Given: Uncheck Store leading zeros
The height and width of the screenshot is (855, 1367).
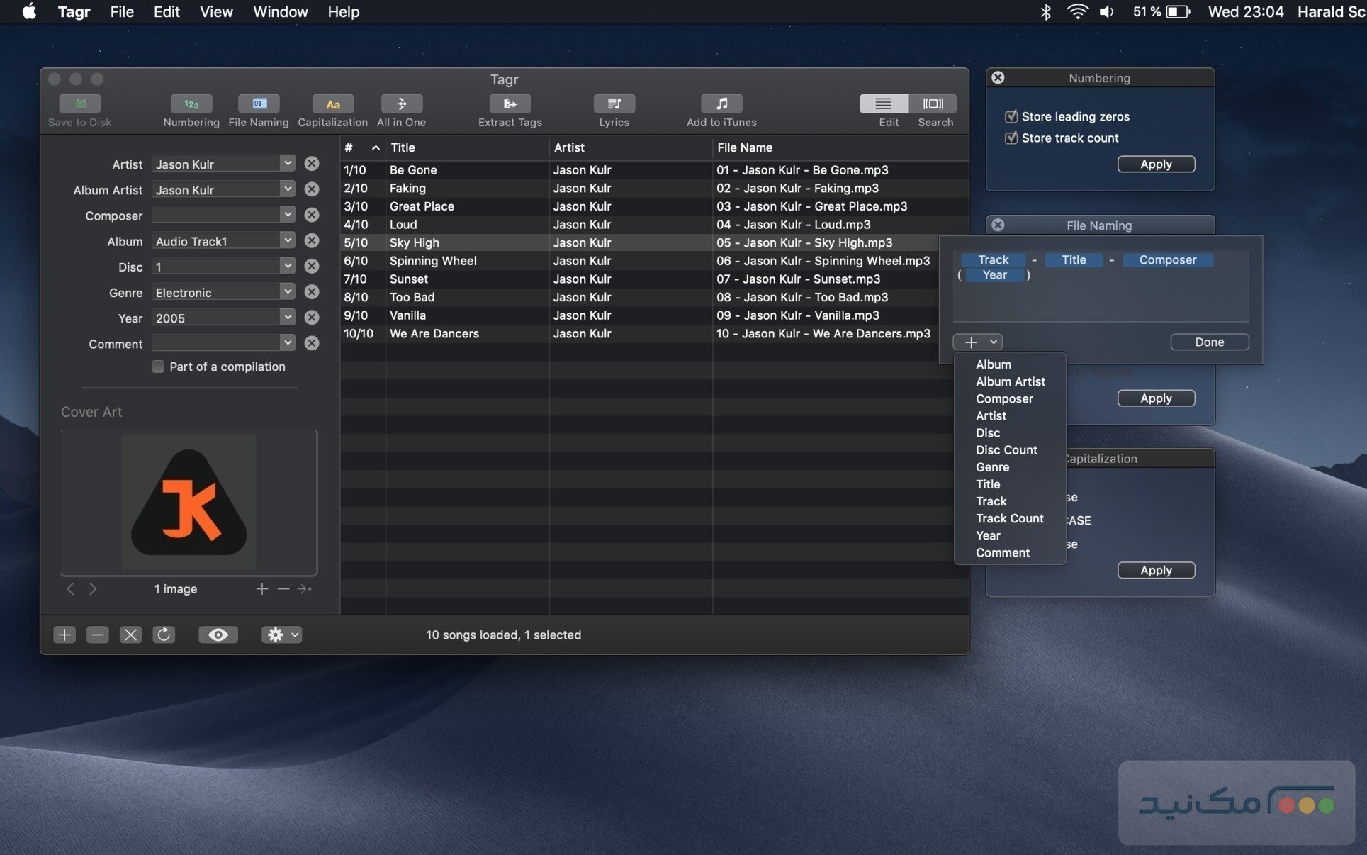Looking at the screenshot, I should point(1011,116).
